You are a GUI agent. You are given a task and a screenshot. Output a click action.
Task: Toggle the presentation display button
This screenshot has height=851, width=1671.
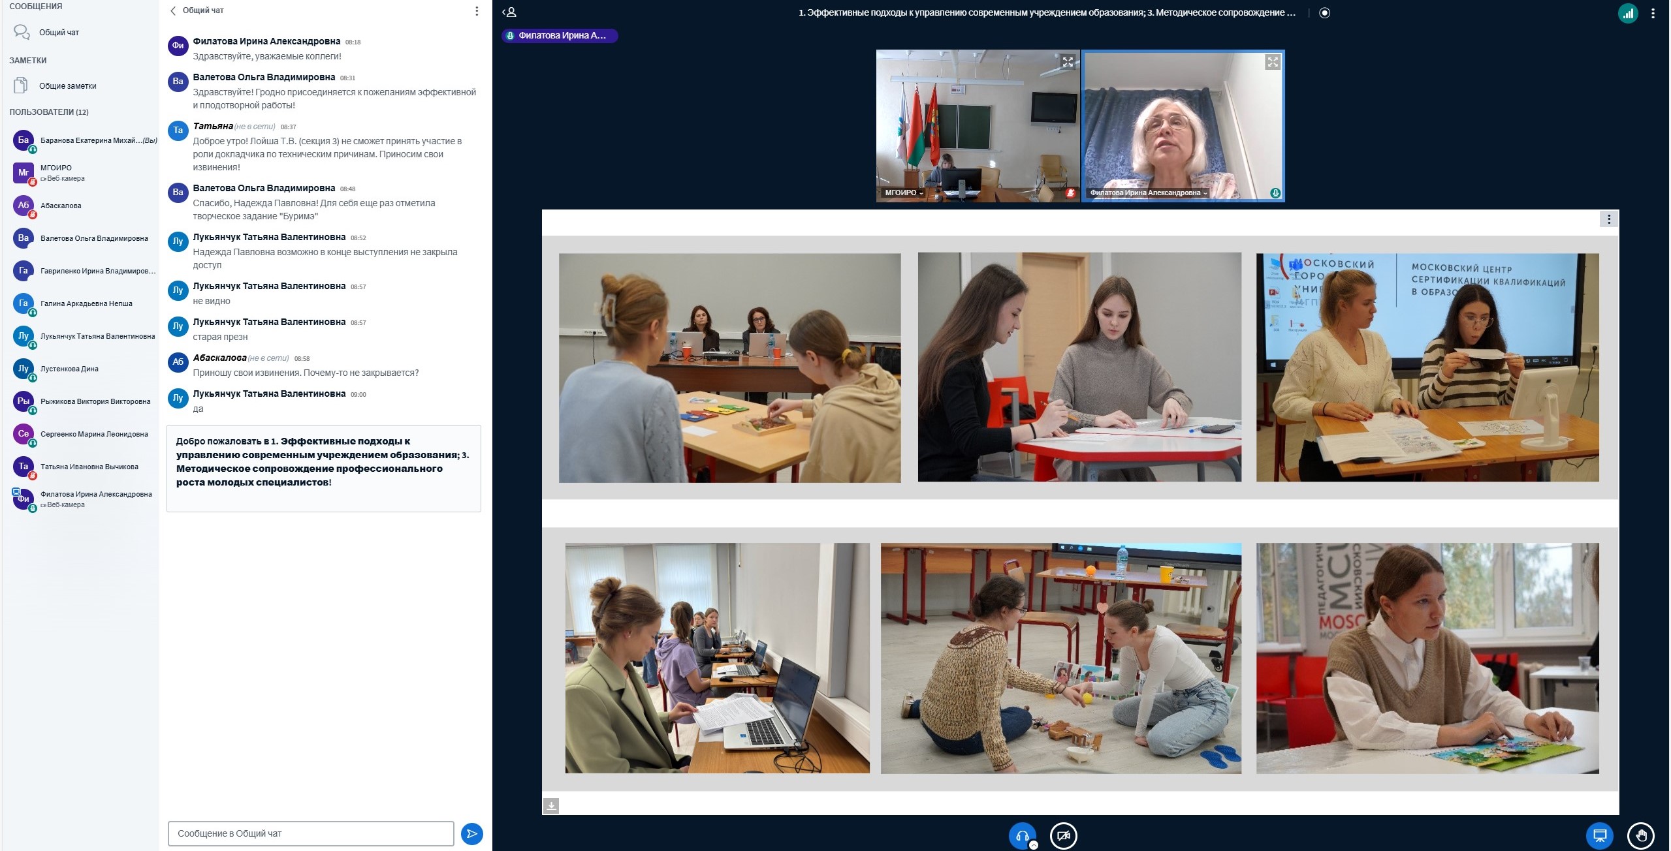[x=1599, y=835]
